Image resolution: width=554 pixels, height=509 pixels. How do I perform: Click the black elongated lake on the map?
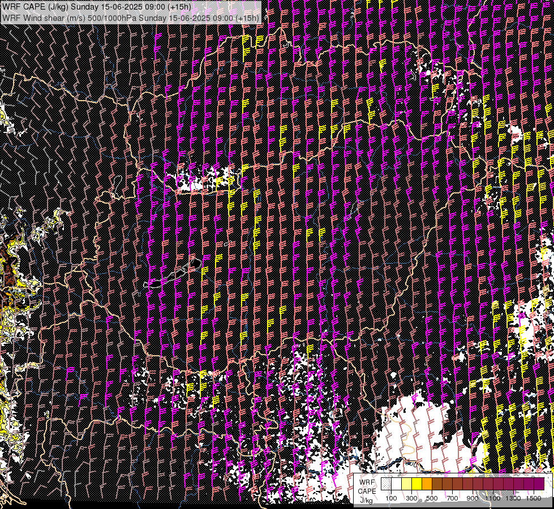(x=173, y=274)
